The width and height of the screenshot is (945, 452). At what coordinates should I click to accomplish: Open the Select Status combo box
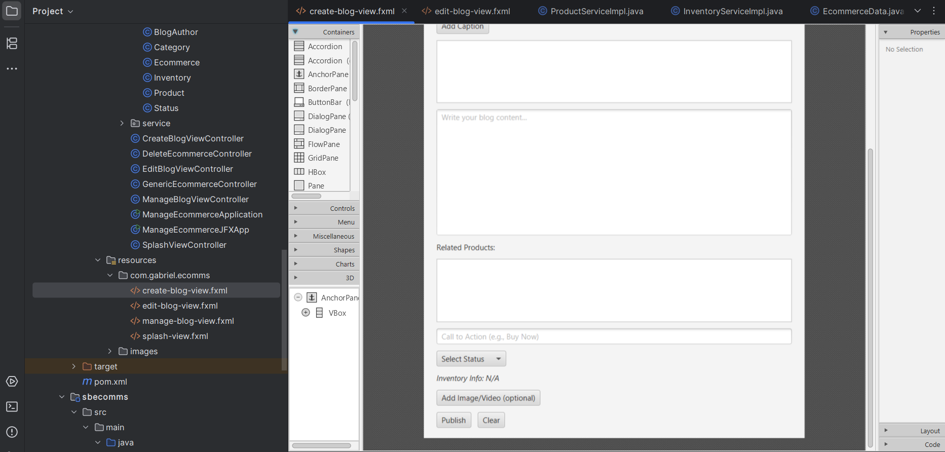pos(471,359)
